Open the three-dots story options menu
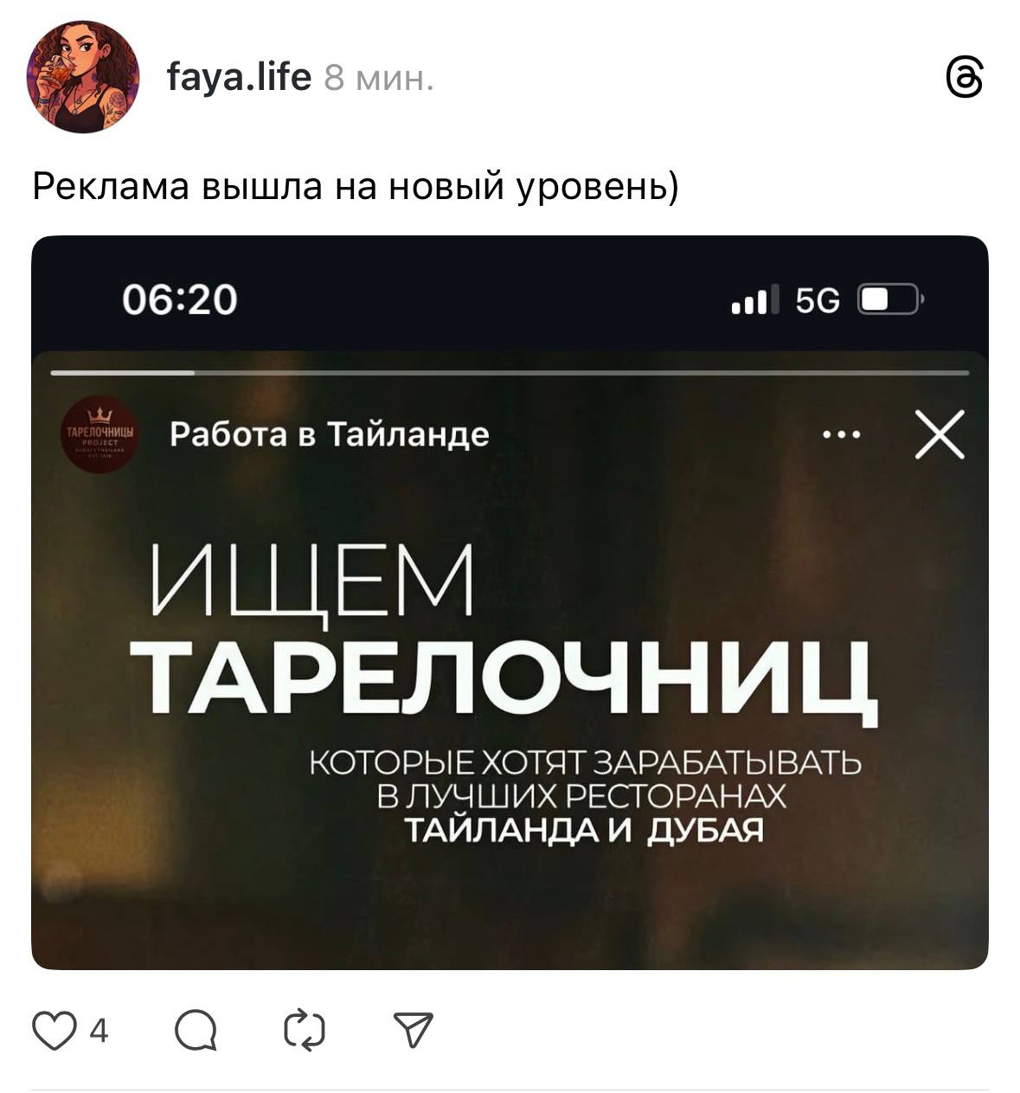1020x1093 pixels. [842, 434]
